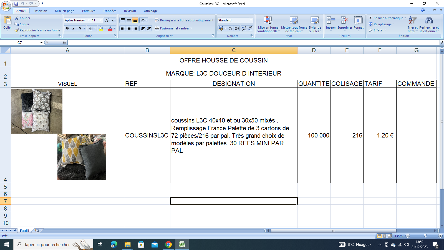The image size is (444, 250).
Task: Toggle italic (I) formatting
Action: 74,28
